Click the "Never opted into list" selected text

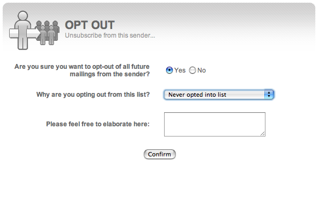click(197, 95)
